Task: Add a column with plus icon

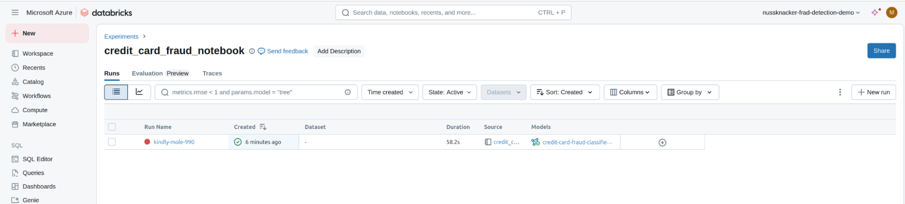Action: [662, 142]
